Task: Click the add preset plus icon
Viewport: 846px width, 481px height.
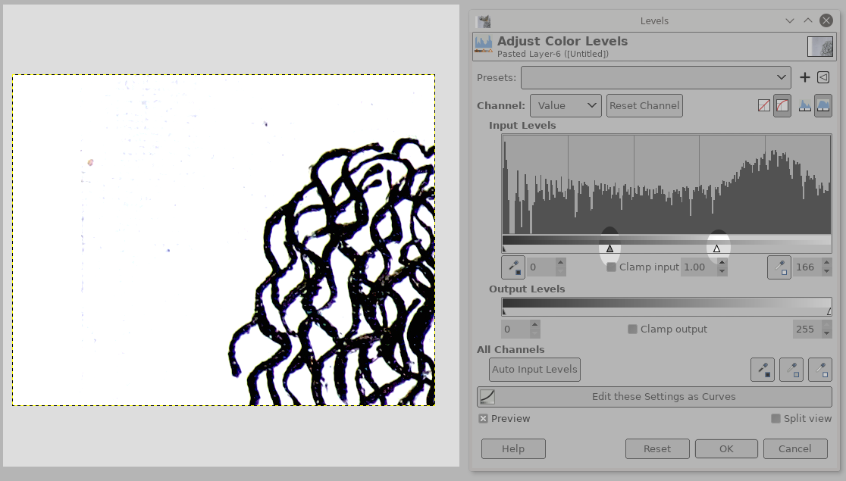Action: (x=804, y=78)
